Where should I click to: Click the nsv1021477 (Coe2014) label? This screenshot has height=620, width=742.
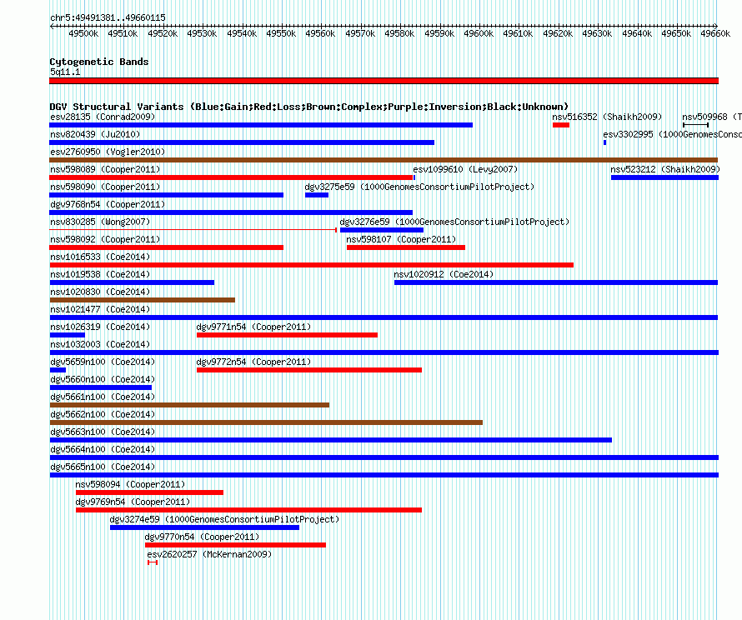click(100, 309)
